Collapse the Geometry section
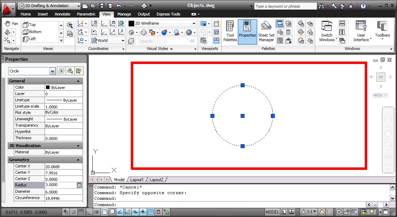This screenshot has width=397, height=217. click(x=78, y=160)
